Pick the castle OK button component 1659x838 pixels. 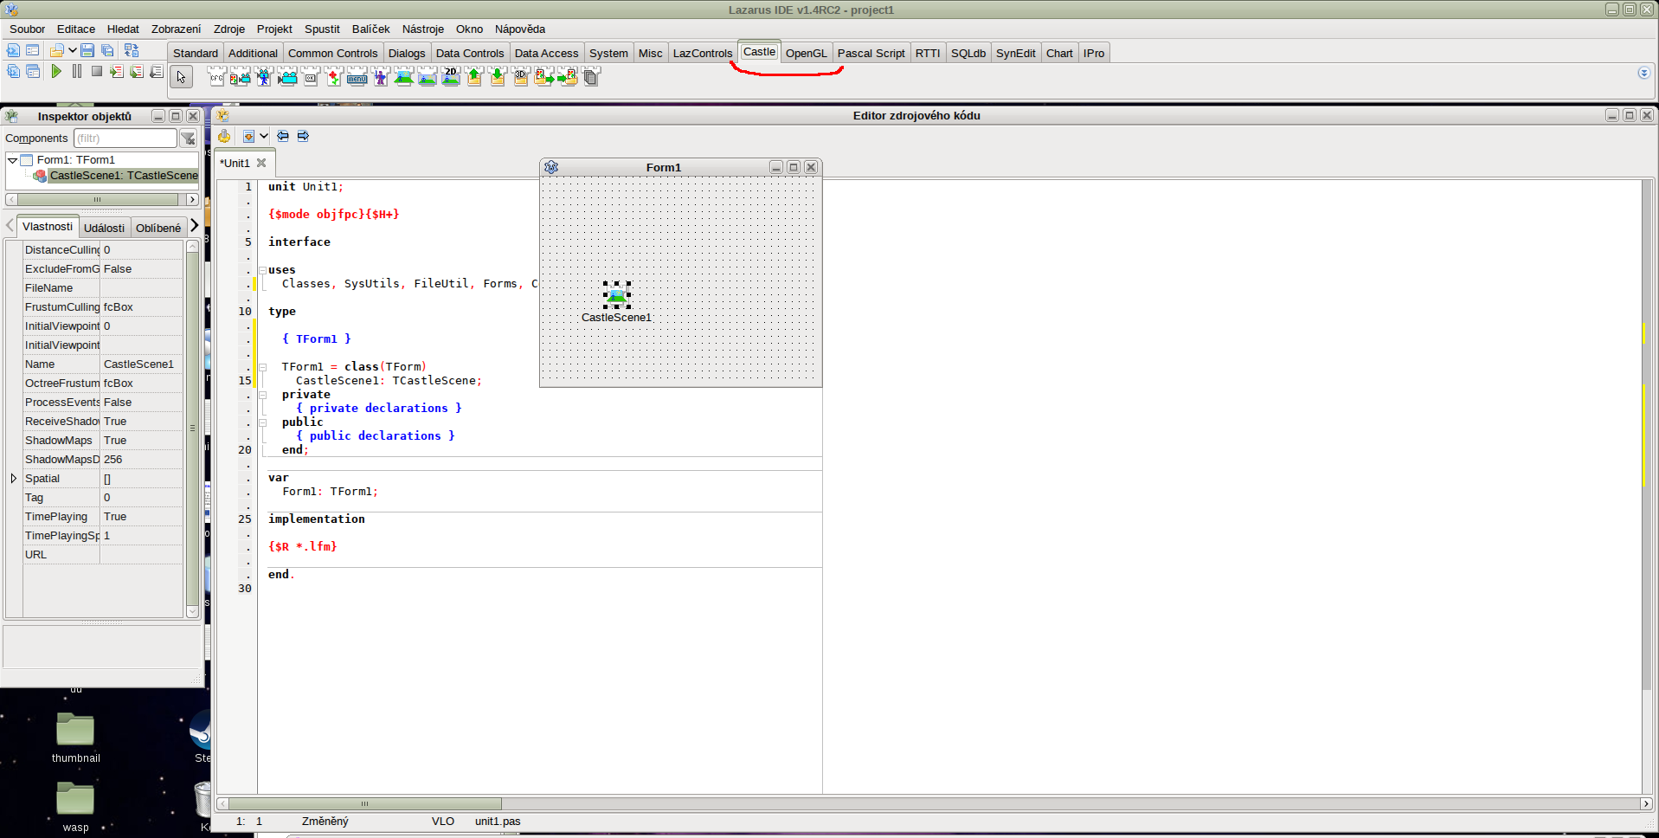point(310,77)
